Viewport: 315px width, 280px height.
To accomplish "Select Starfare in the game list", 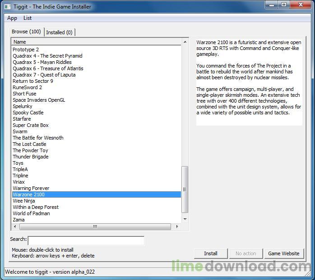I will pyautogui.click(x=97, y=119).
